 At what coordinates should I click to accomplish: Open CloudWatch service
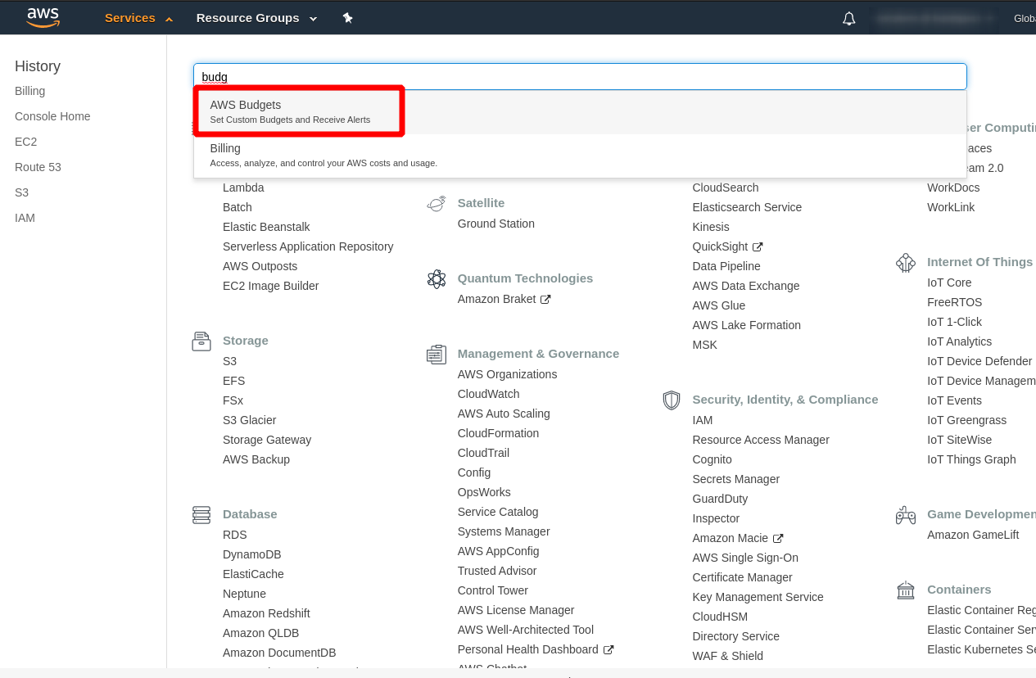coord(489,394)
